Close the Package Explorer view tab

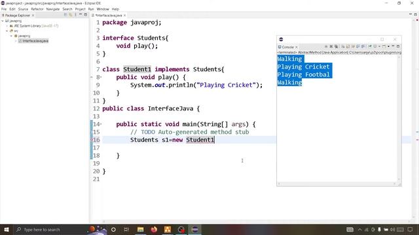(33, 16)
